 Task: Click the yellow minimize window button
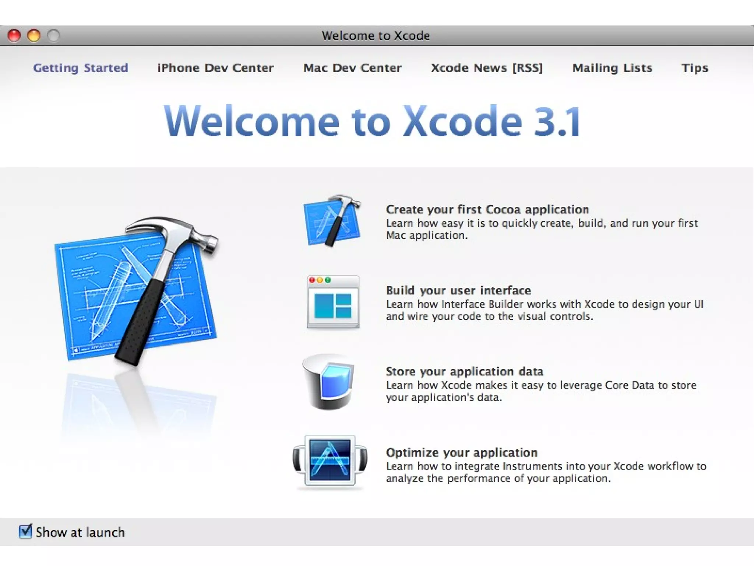[34, 36]
